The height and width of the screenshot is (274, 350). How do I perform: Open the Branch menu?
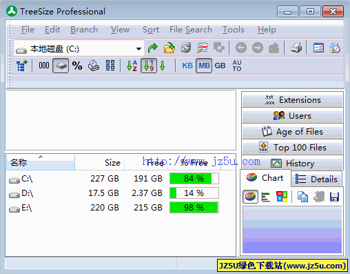click(x=84, y=30)
